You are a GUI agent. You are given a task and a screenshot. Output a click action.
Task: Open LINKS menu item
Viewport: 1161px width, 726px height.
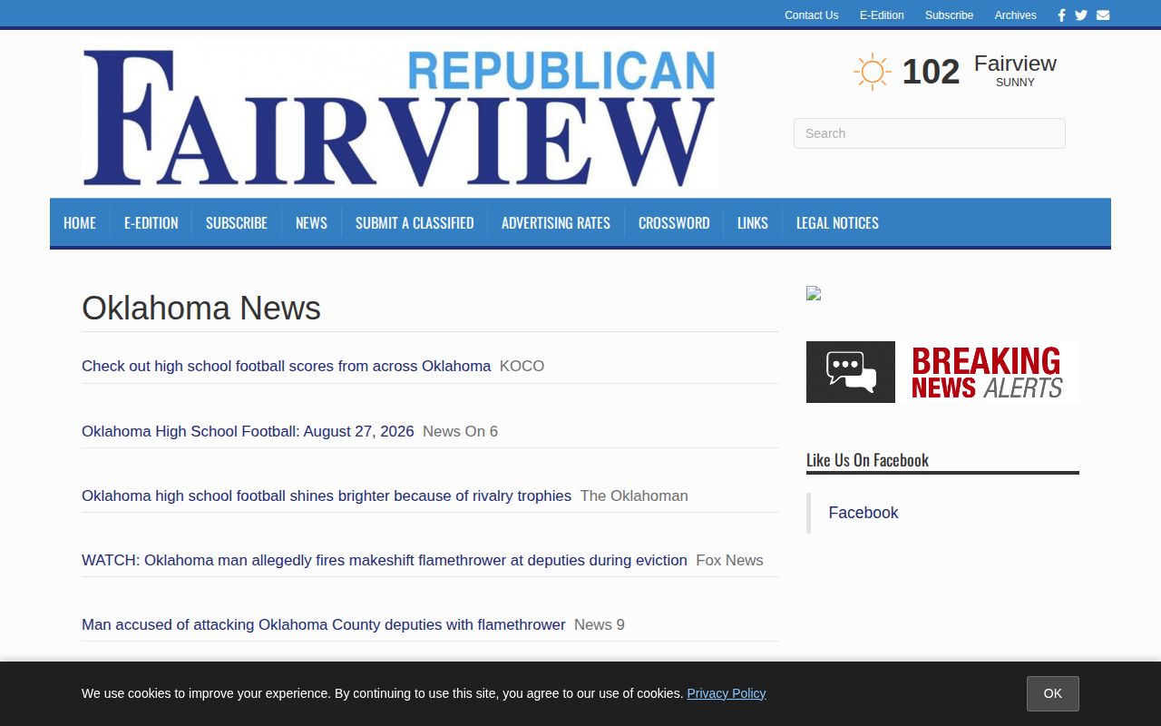pyautogui.click(x=753, y=223)
